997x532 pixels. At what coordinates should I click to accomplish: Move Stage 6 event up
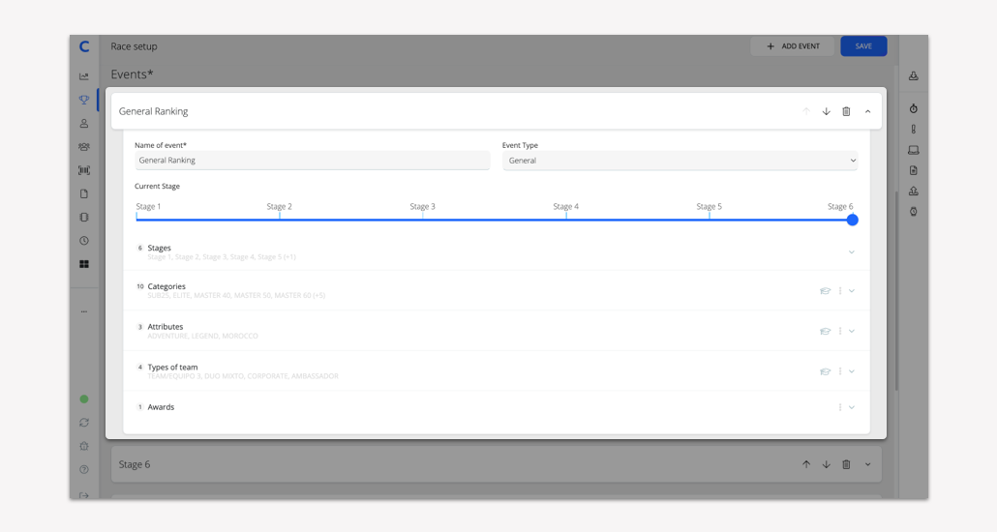[x=806, y=464]
